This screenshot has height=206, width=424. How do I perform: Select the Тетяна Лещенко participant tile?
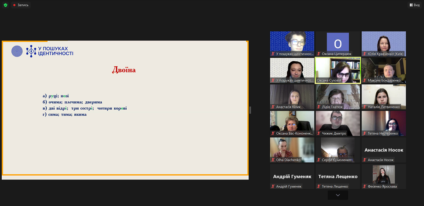338,176
